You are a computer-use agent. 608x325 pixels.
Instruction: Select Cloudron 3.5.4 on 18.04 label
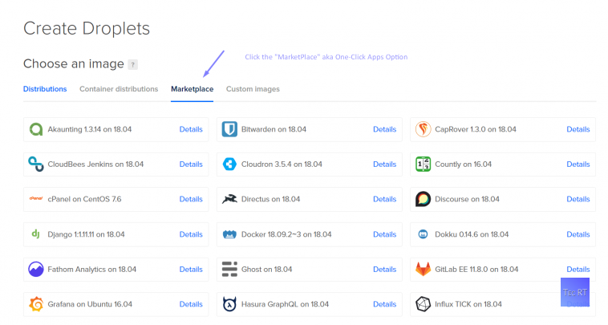pyautogui.click(x=282, y=164)
